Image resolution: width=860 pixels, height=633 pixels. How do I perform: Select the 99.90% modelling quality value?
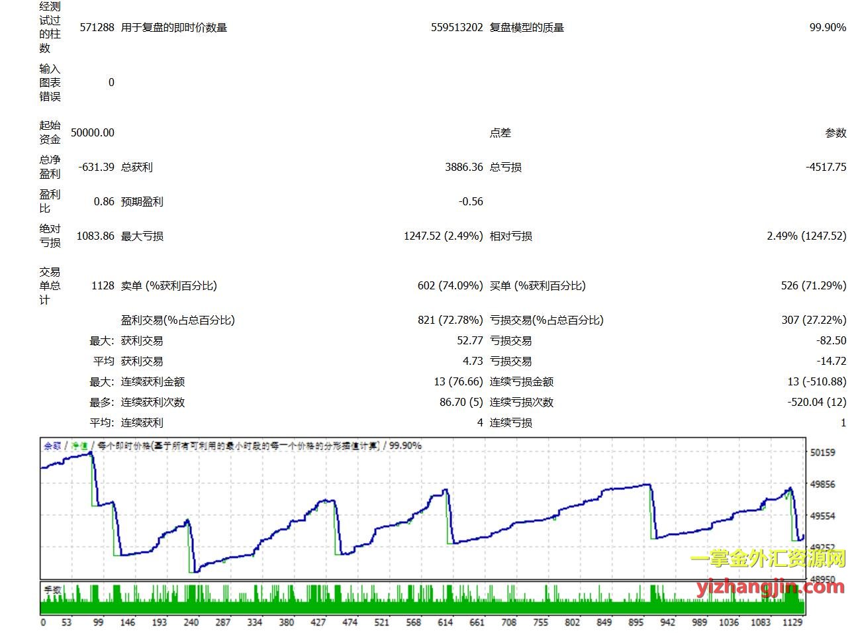(x=827, y=28)
